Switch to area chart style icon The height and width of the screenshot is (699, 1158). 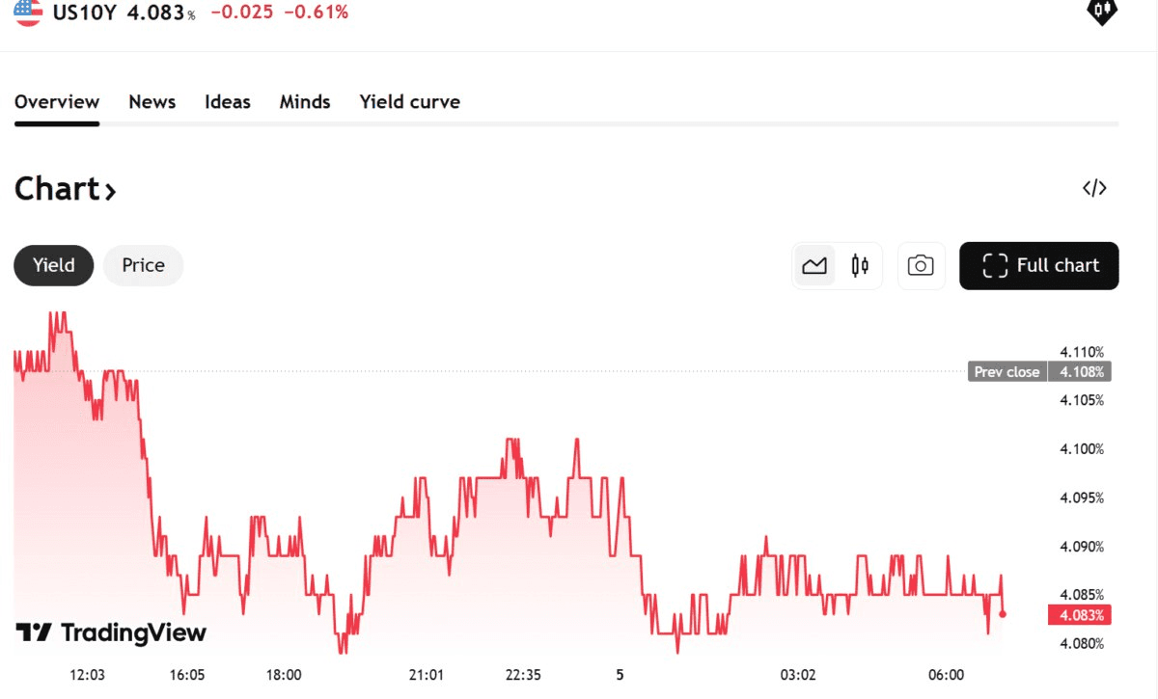click(x=814, y=266)
